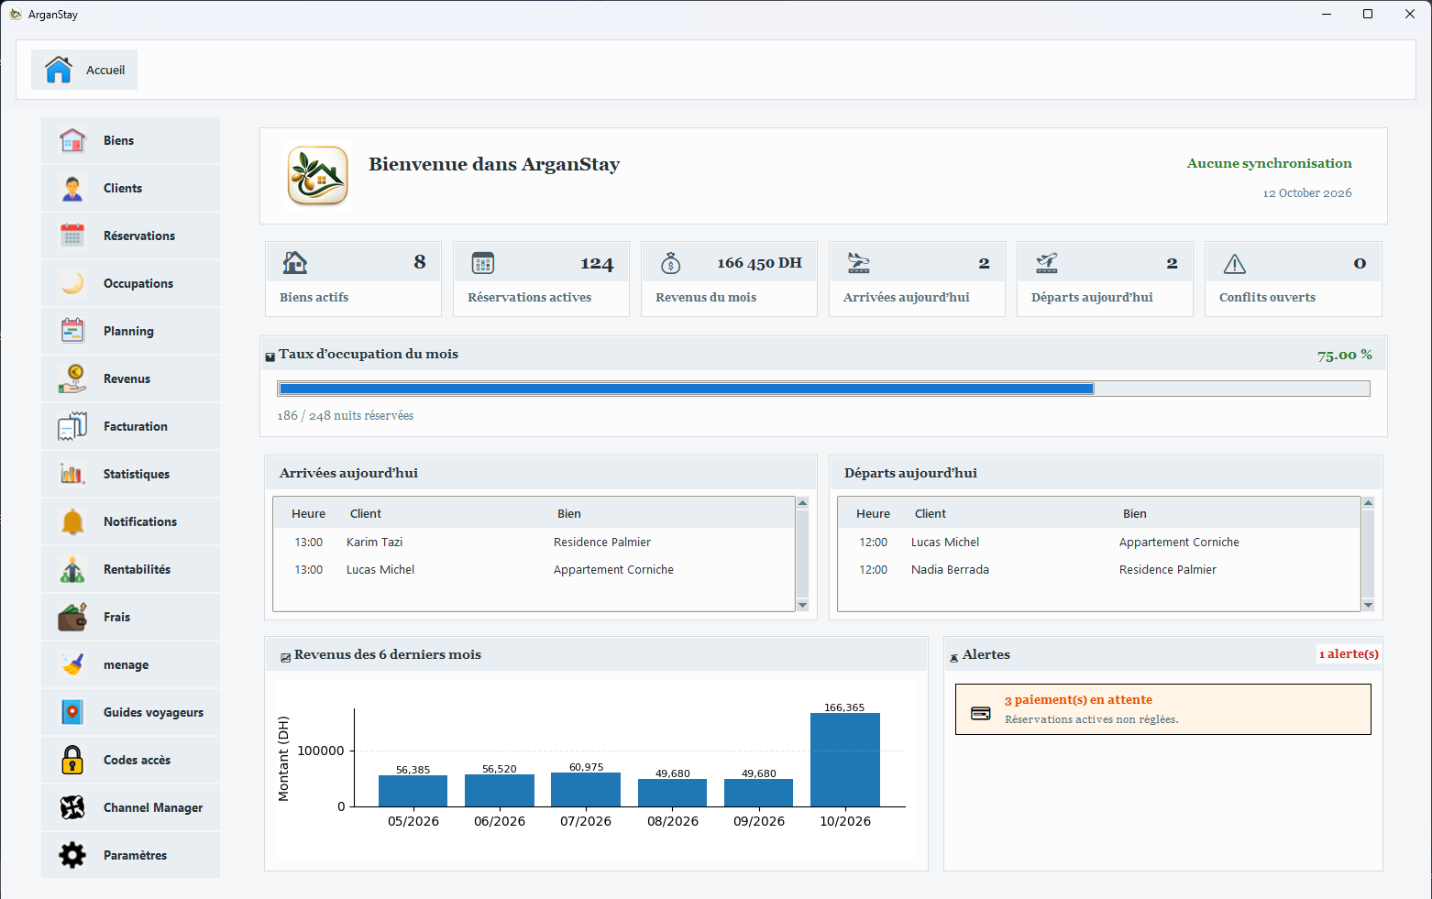
Task: Open Revenus coin-in-hand icon
Action: pos(72,378)
